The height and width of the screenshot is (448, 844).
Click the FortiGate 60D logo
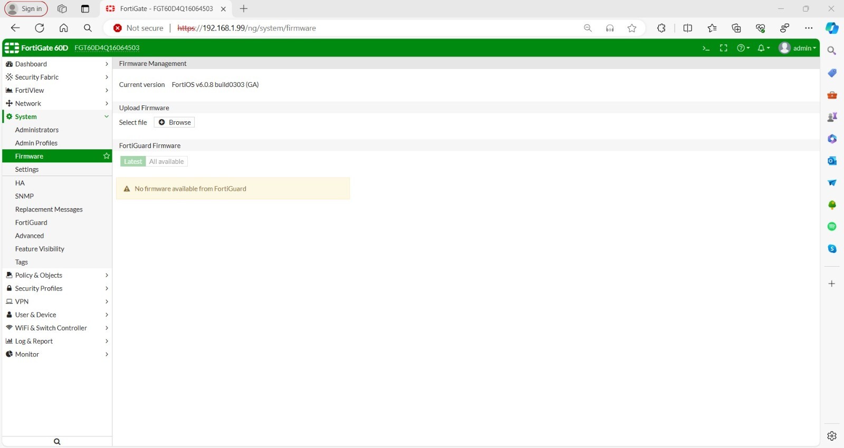point(36,48)
